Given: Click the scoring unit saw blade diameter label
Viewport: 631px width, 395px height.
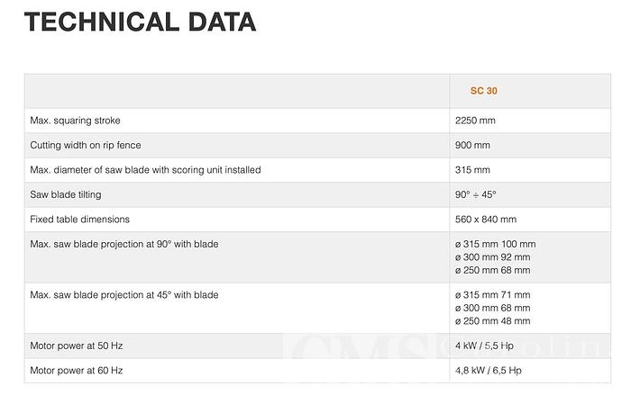Looking at the screenshot, I should click(146, 170).
